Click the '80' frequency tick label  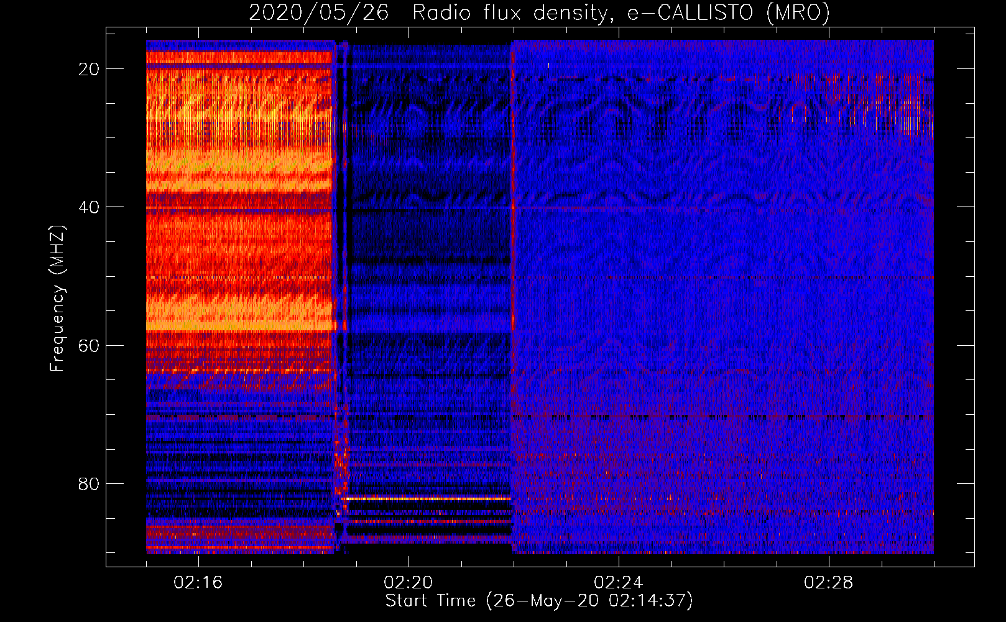pos(89,484)
